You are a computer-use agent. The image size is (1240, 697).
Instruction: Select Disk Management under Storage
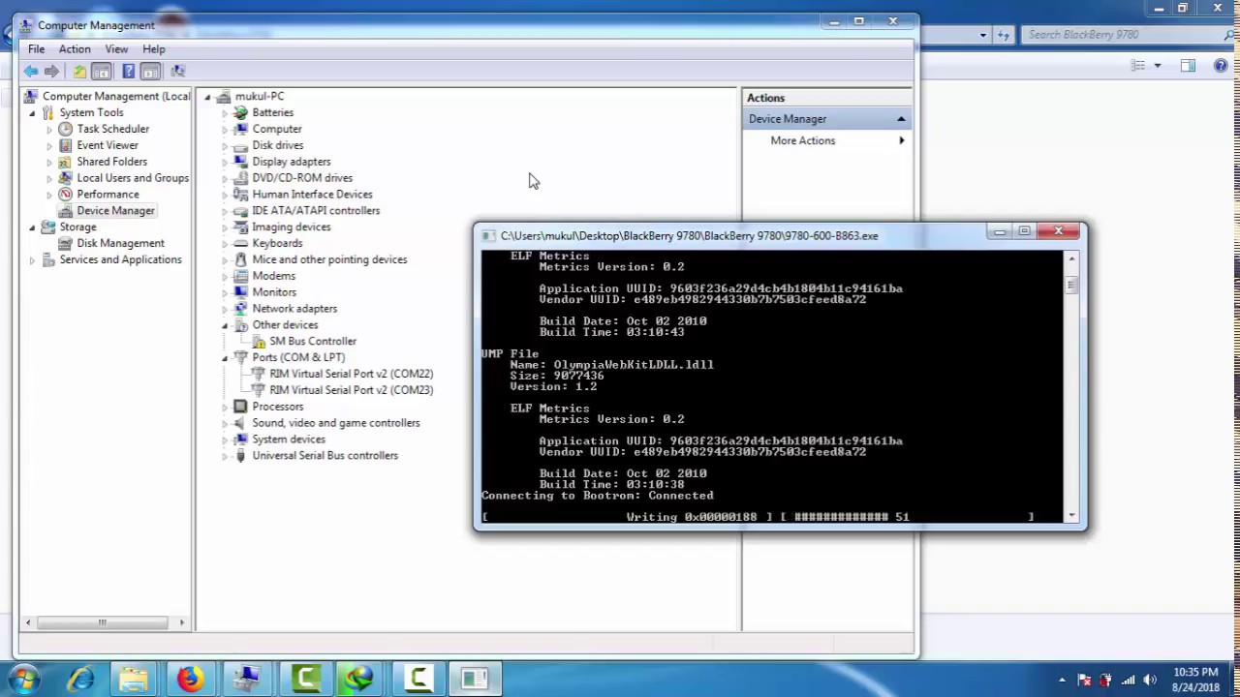[x=120, y=243]
